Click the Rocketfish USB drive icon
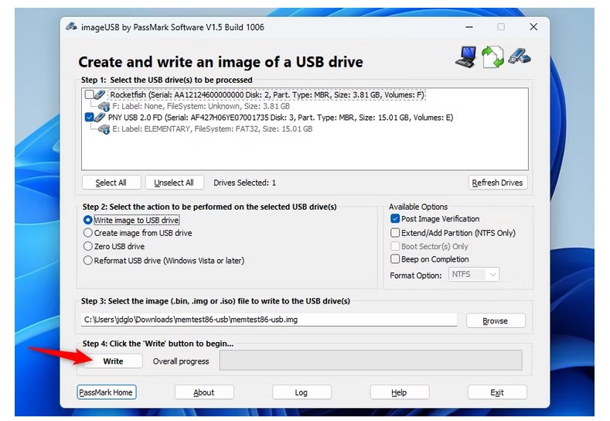Screen dimensions: 610x421 [x=100, y=94]
